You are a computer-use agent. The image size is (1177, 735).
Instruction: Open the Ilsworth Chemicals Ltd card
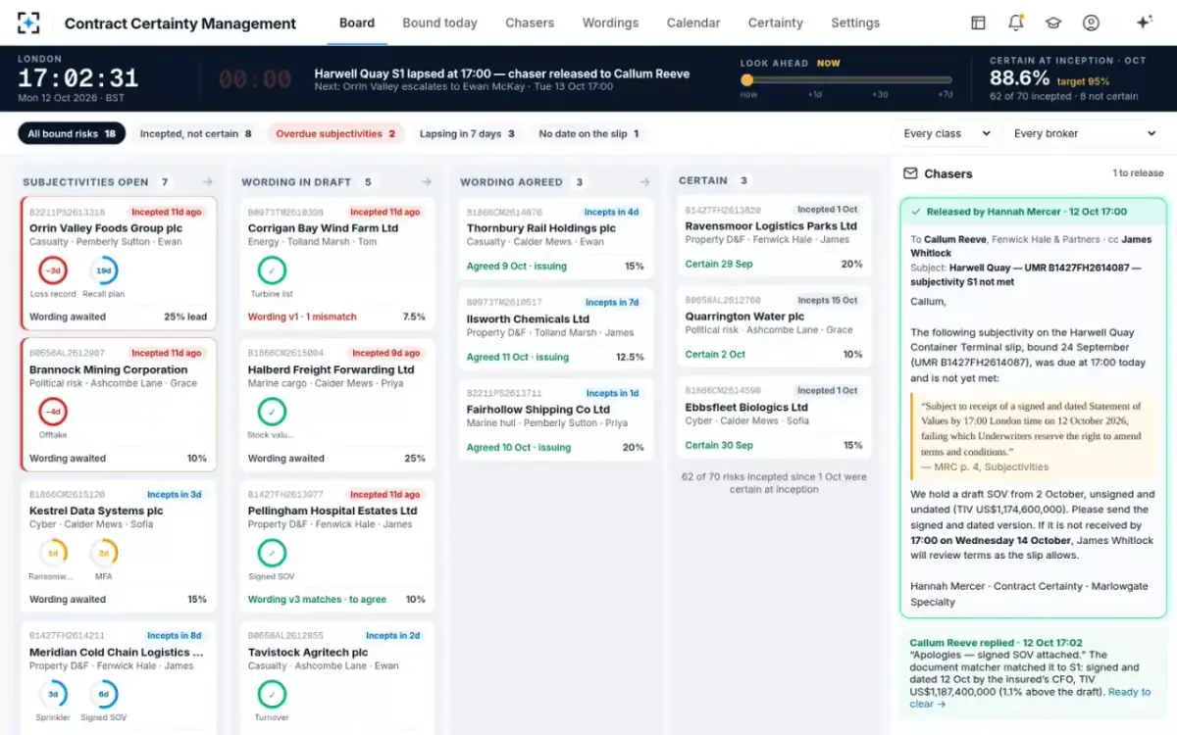[555, 328]
